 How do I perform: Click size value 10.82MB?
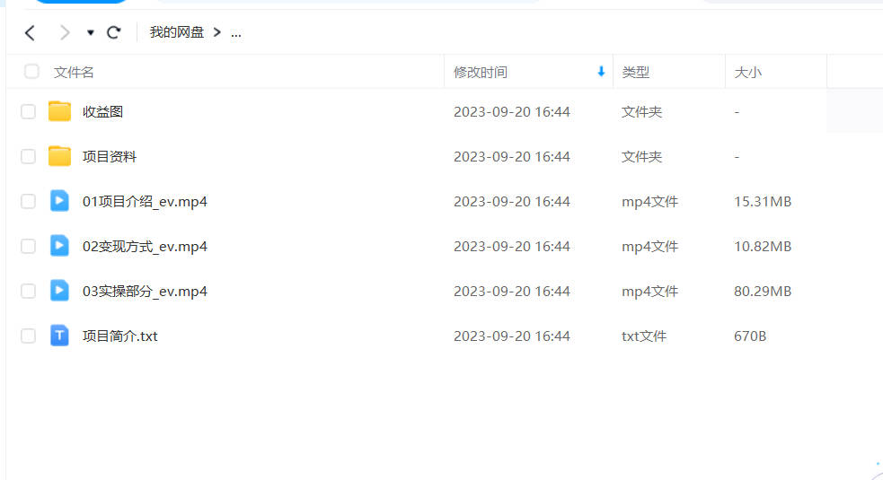point(763,247)
